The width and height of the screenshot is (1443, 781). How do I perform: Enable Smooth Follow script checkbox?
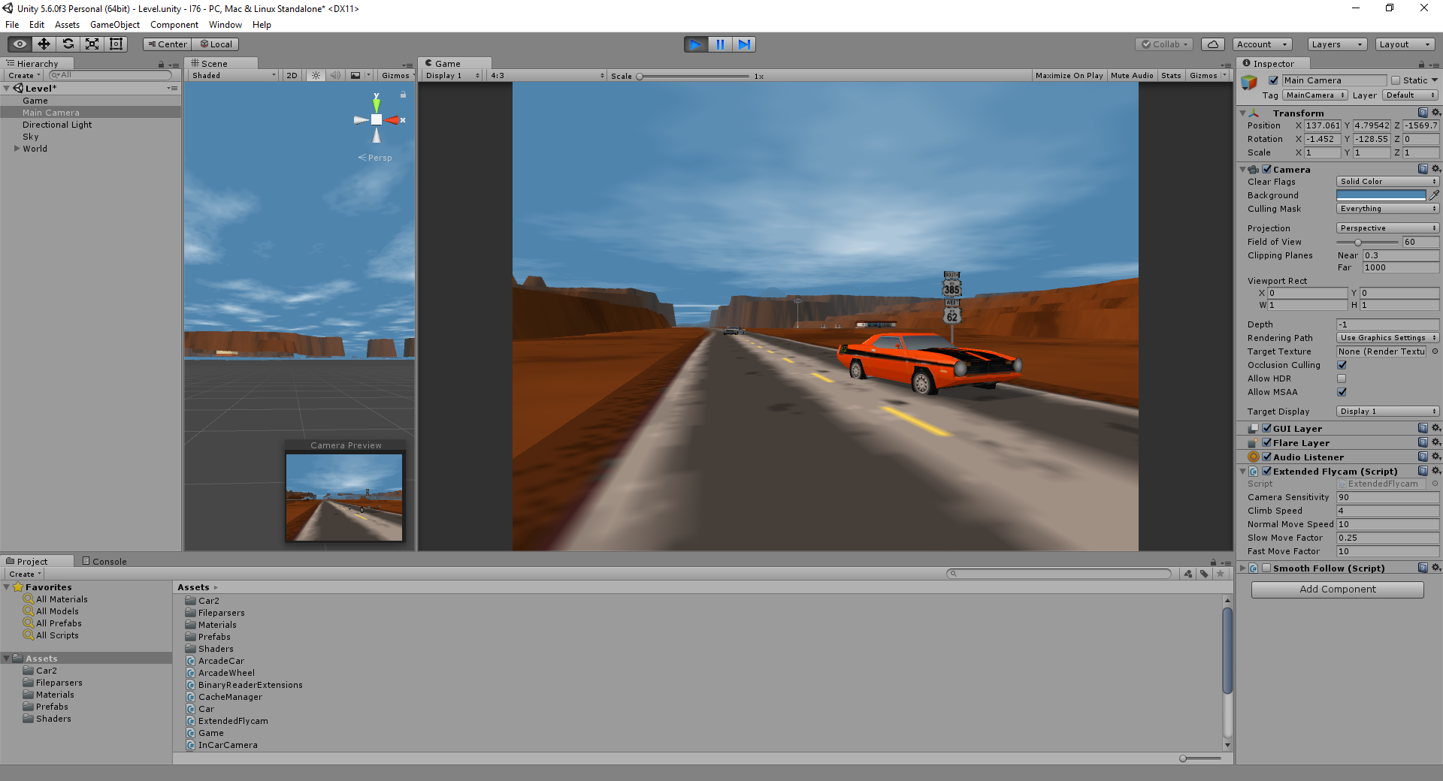click(x=1266, y=568)
